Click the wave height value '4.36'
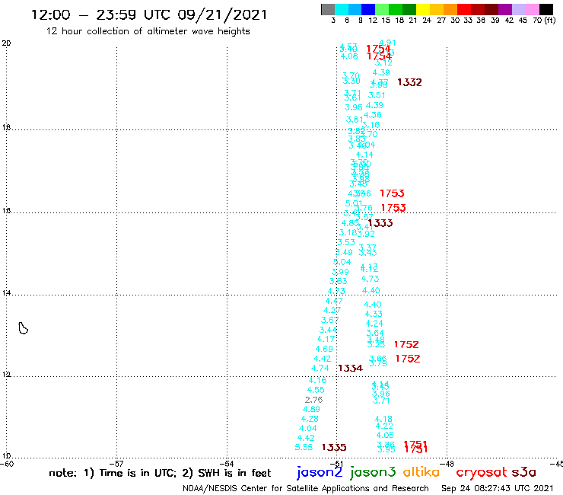This screenshot has width=563, height=495. click(x=373, y=115)
